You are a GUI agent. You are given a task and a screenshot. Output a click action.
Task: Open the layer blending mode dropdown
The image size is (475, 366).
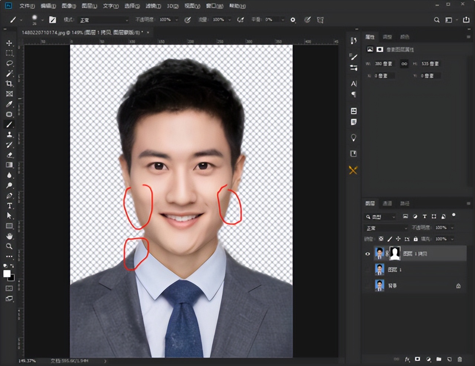(x=386, y=228)
